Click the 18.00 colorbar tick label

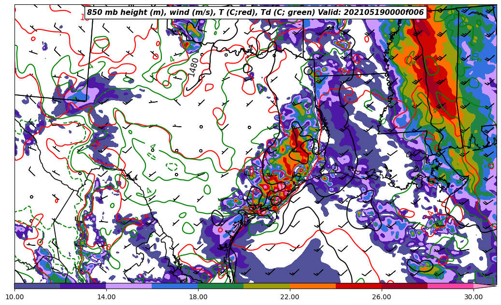pyautogui.click(x=198, y=297)
